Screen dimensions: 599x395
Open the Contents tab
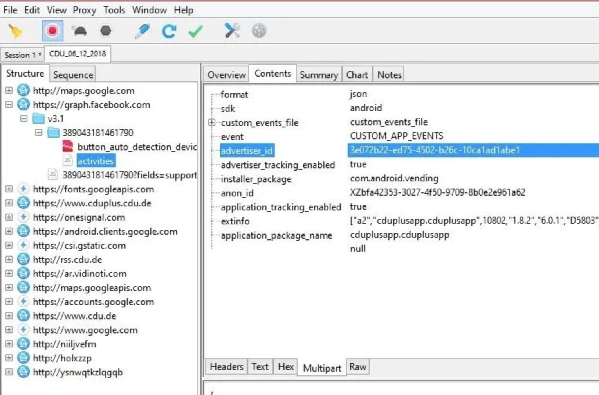click(273, 73)
